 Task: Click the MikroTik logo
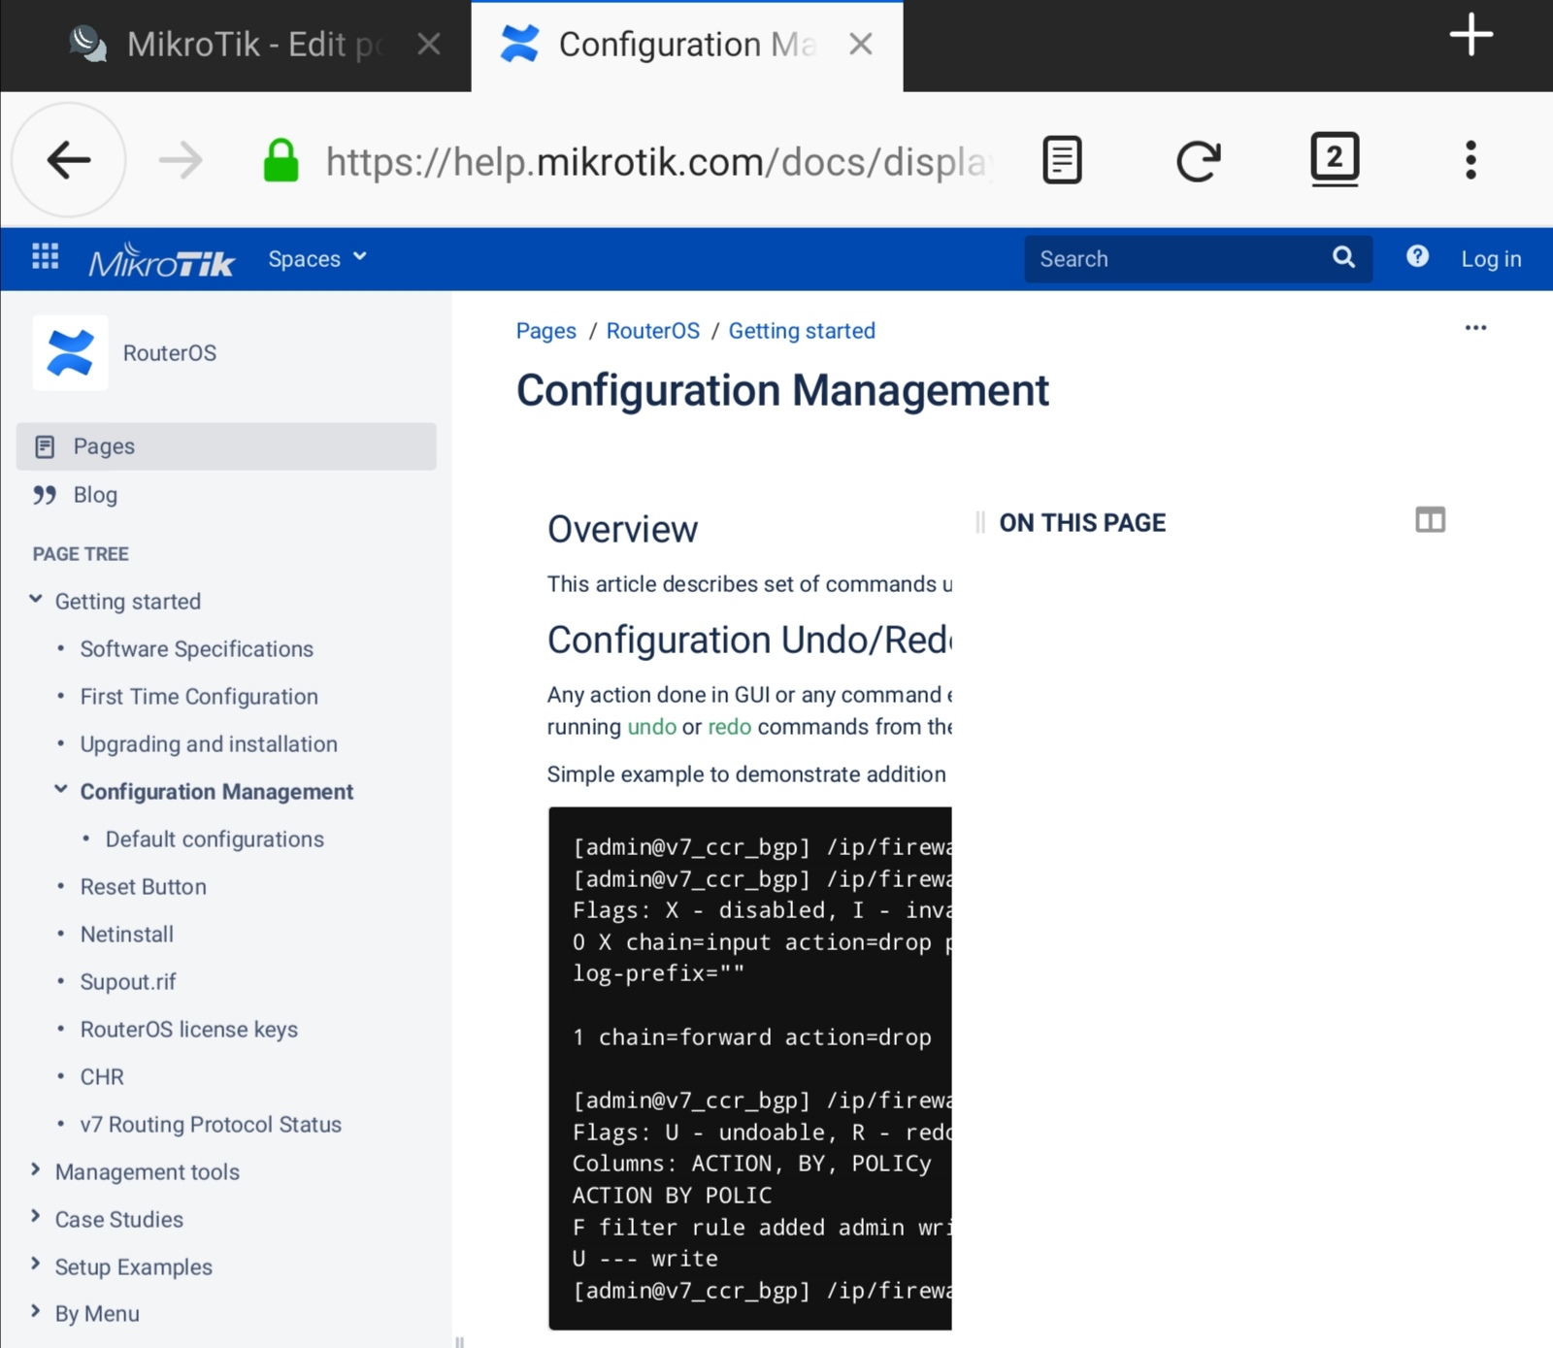coord(161,260)
